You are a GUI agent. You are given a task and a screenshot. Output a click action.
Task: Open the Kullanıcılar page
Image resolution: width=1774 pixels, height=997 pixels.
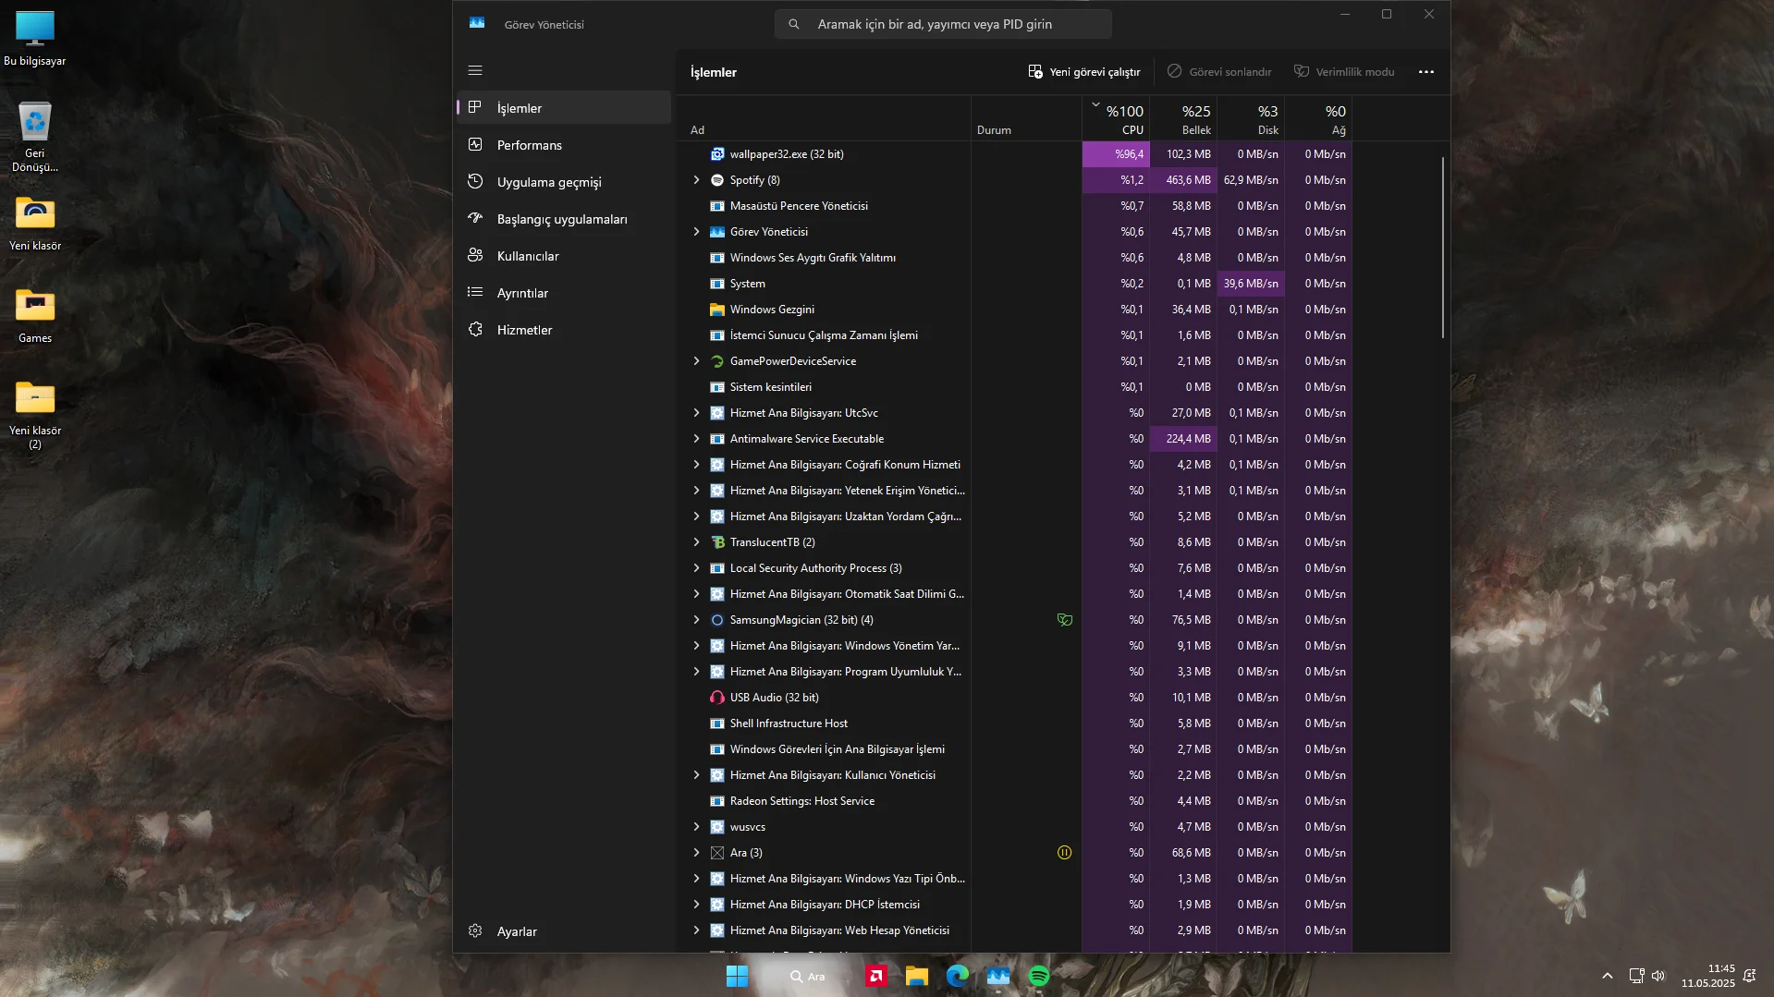527,256
